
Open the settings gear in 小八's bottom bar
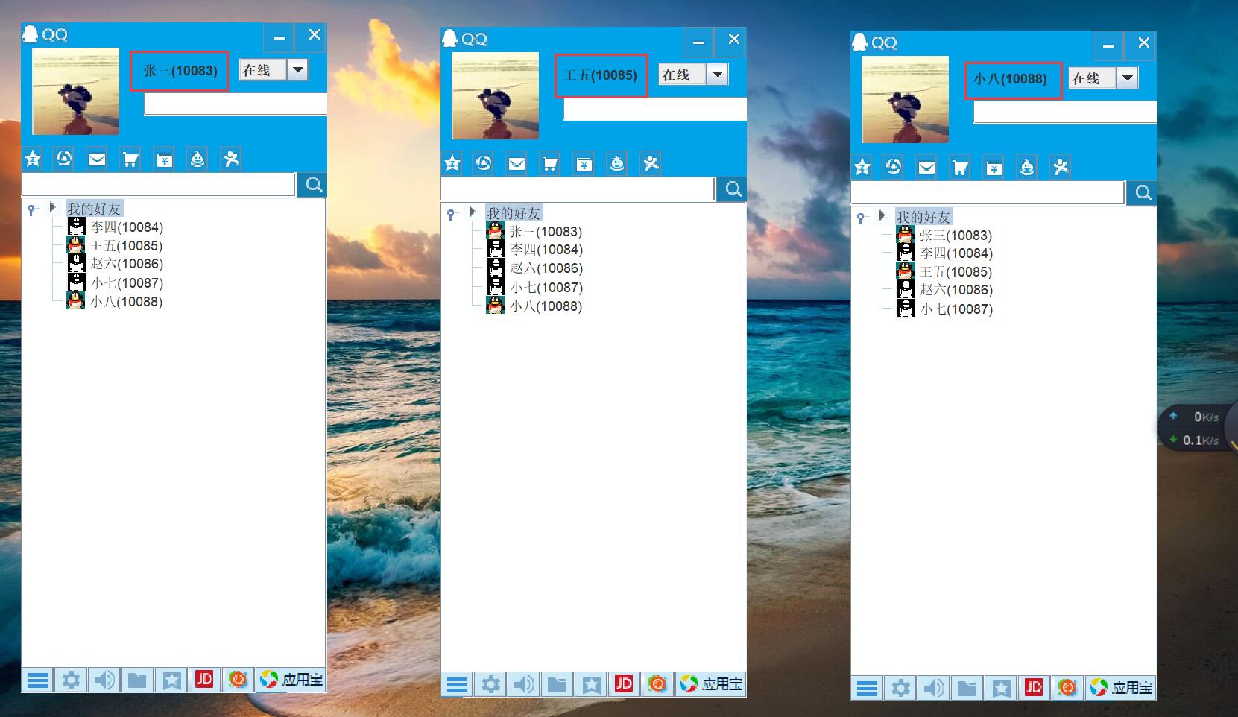900,688
